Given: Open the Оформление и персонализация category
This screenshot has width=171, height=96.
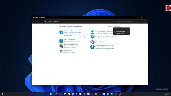Looking at the screenshot, I should pyautogui.click(x=106, y=37).
